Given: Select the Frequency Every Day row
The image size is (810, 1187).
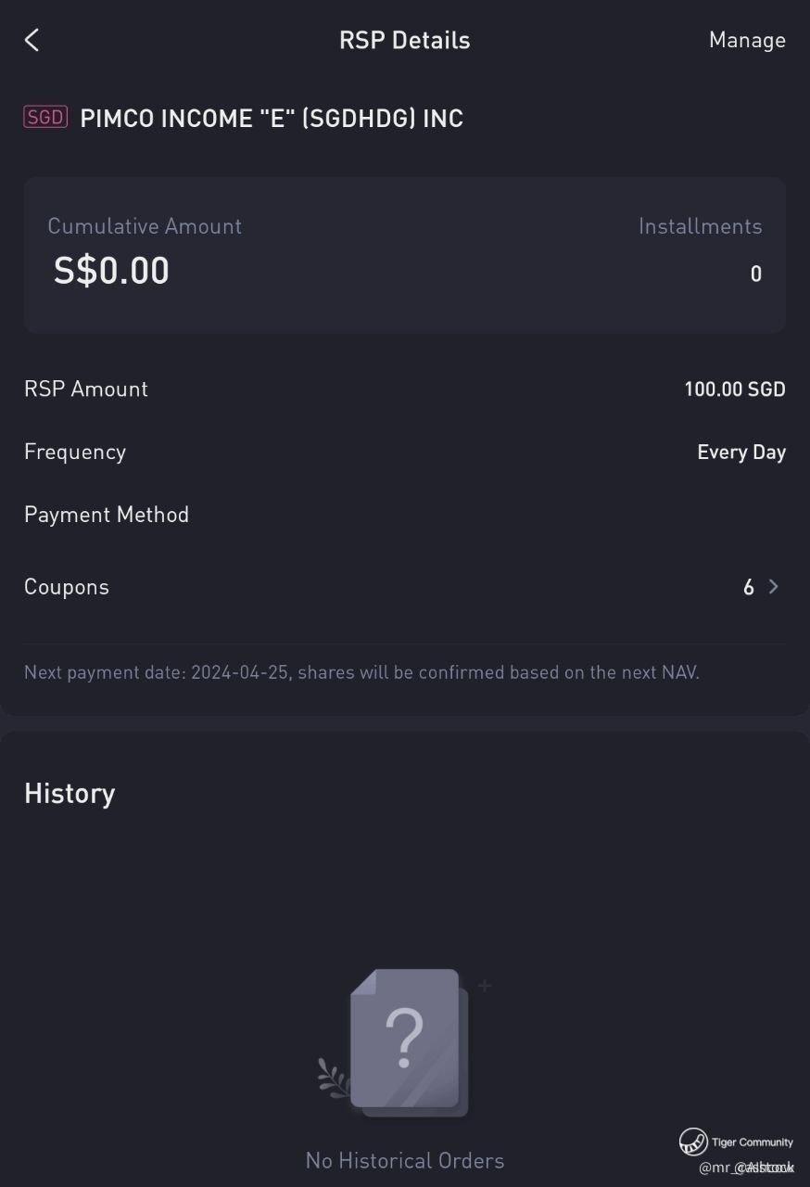Looking at the screenshot, I should click(x=405, y=452).
